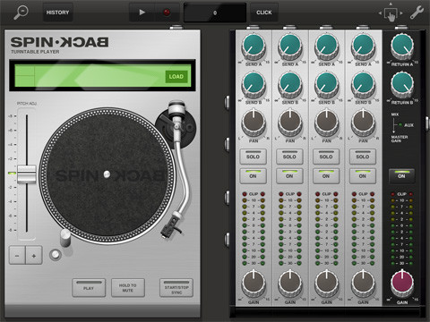This screenshot has width=430, height=322.
Task: Click the LOAD button on green display
Action: [x=176, y=77]
